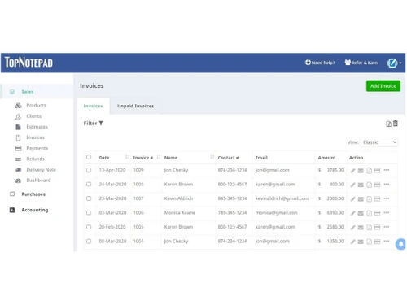
Task: Edit invoice 1007 with pencil icon
Action: 352,199
